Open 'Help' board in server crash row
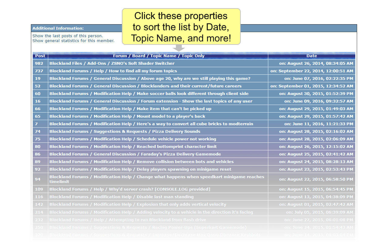Image resolution: width=388 pixels, height=242 pixels. (x=99, y=189)
